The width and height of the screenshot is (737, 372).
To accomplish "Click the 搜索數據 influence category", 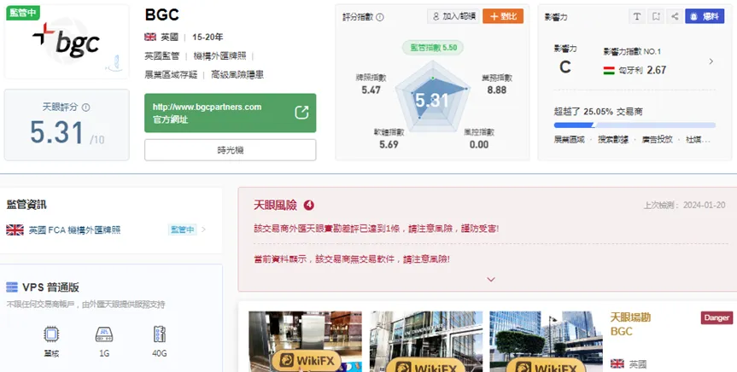I will pos(613,140).
